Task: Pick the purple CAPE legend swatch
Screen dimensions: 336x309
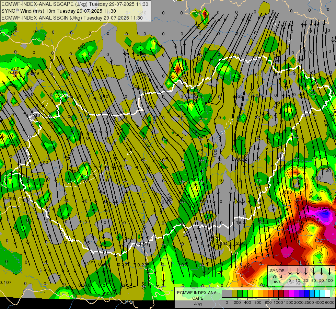Action: click(x=297, y=294)
